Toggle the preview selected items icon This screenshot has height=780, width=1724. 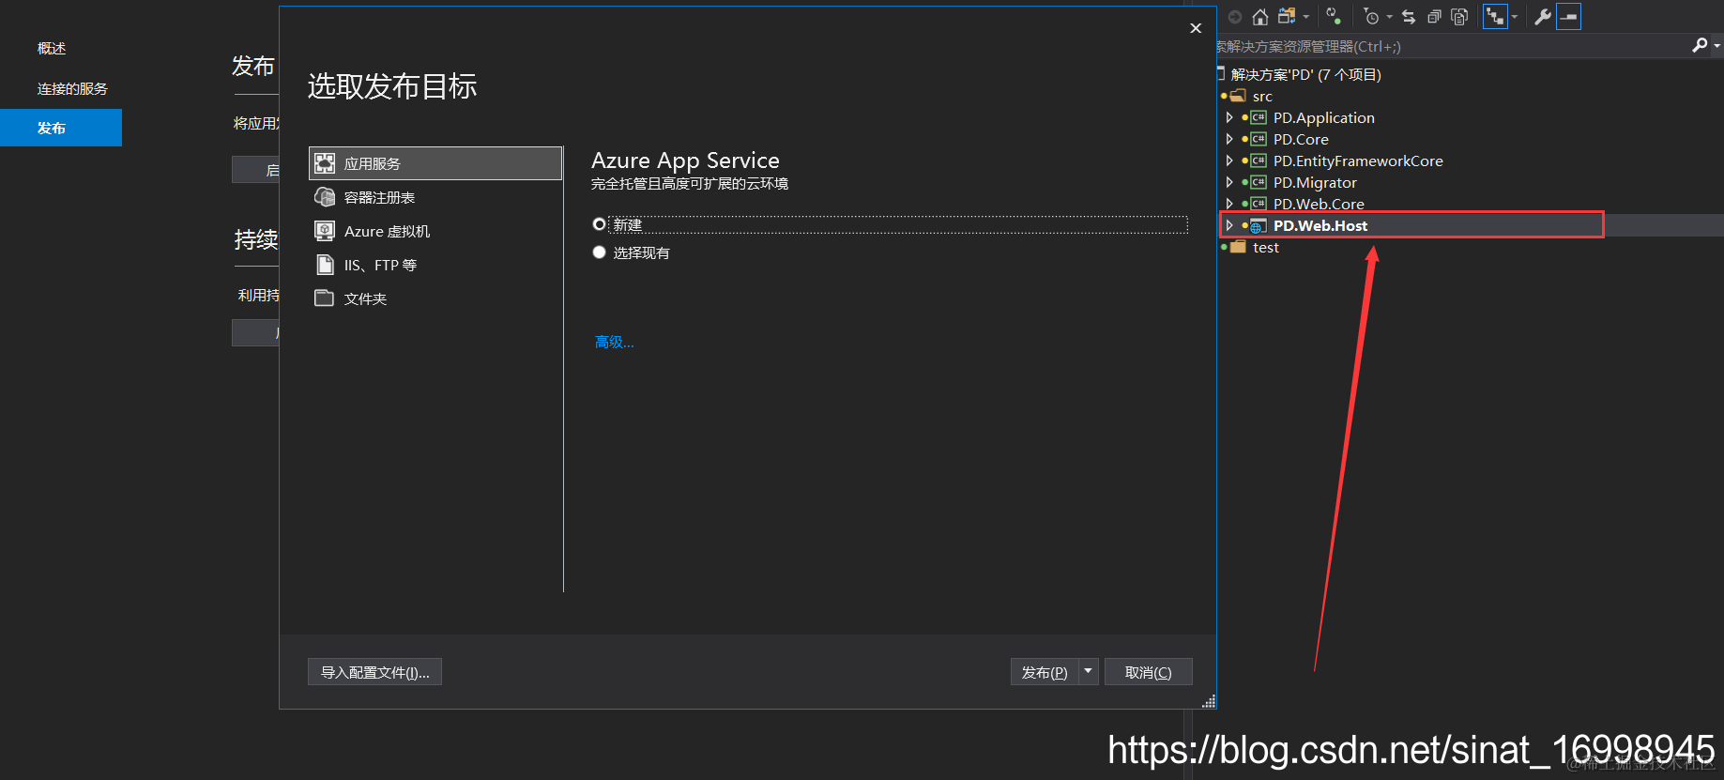pos(1568,17)
